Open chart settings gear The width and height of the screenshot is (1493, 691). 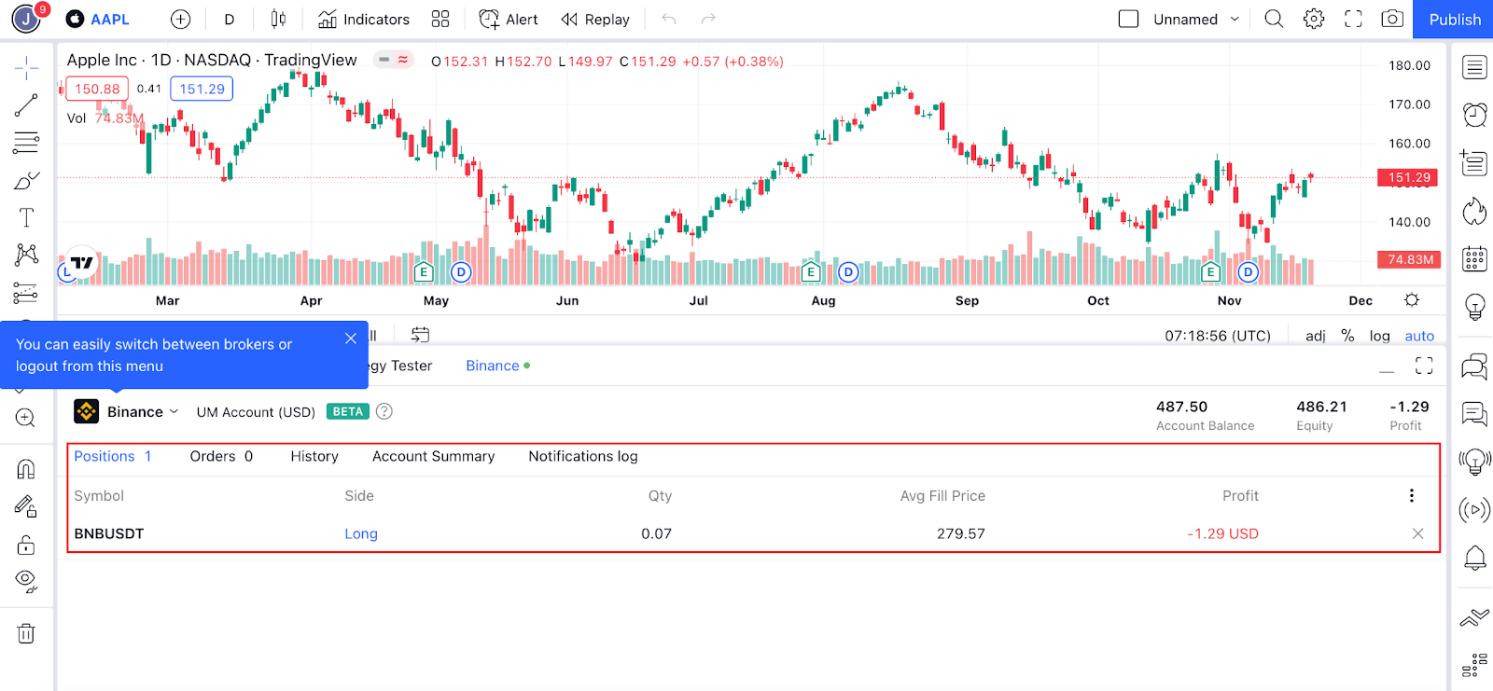coord(1314,19)
